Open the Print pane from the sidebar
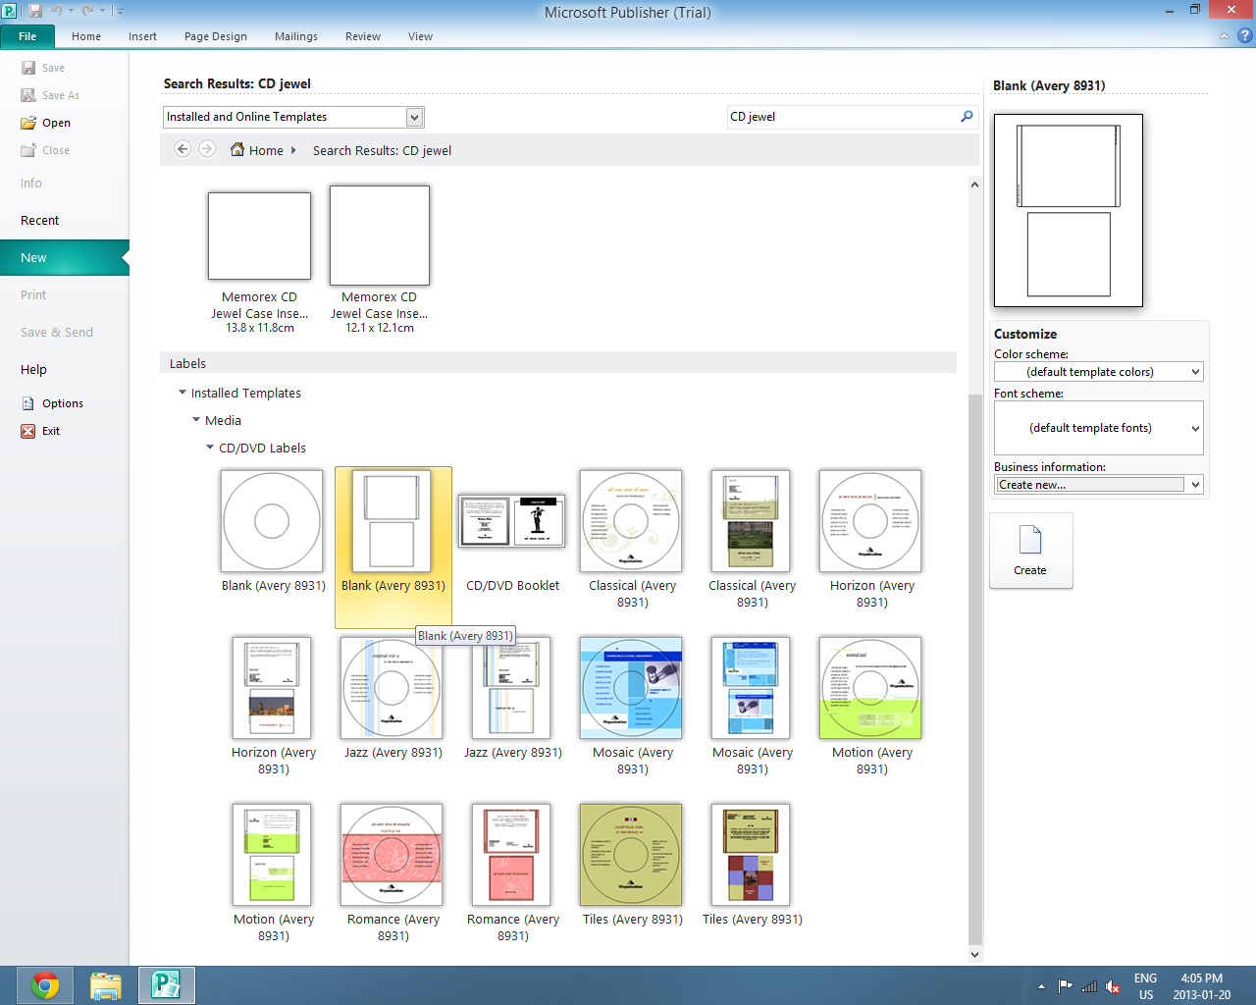 [x=32, y=294]
